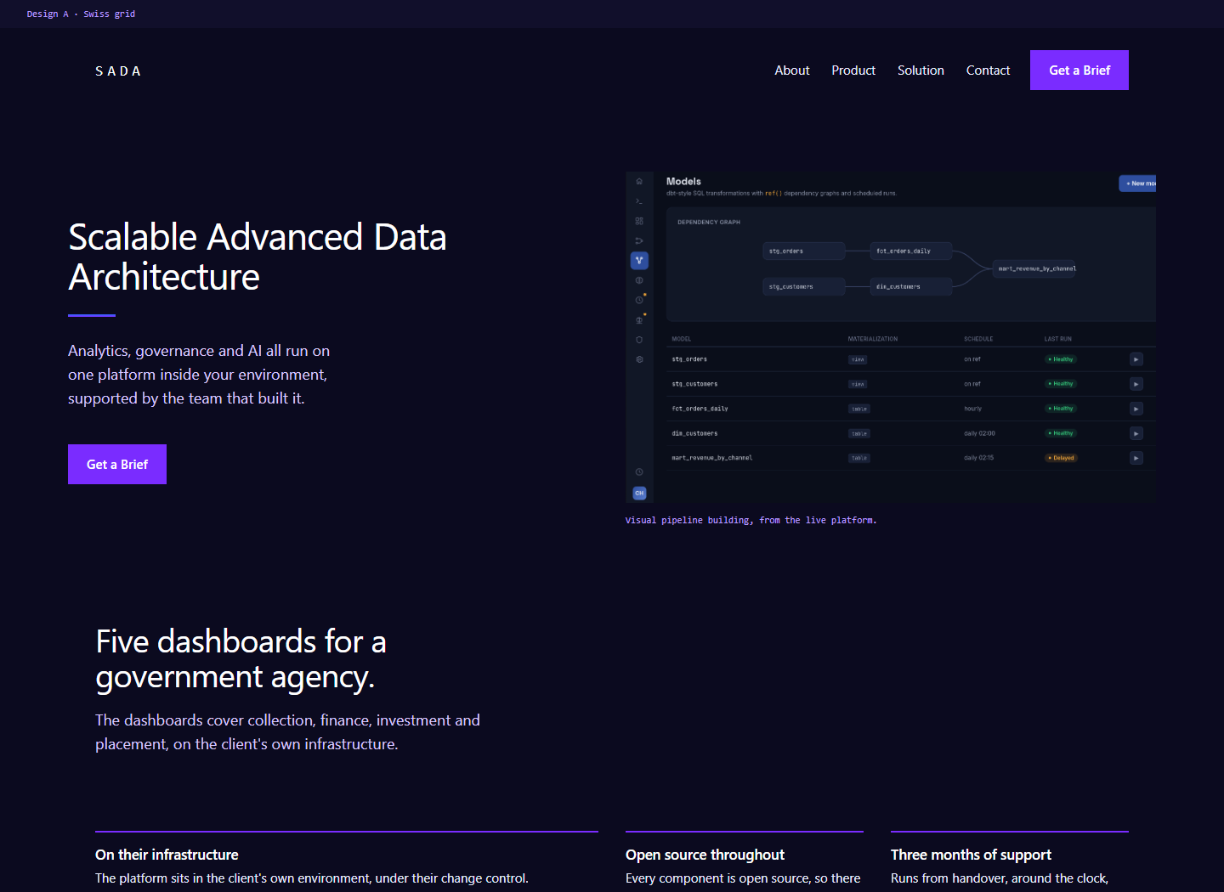Click mart_revenue_by_channel row in models table
This screenshot has height=892, width=1224.
(910, 458)
